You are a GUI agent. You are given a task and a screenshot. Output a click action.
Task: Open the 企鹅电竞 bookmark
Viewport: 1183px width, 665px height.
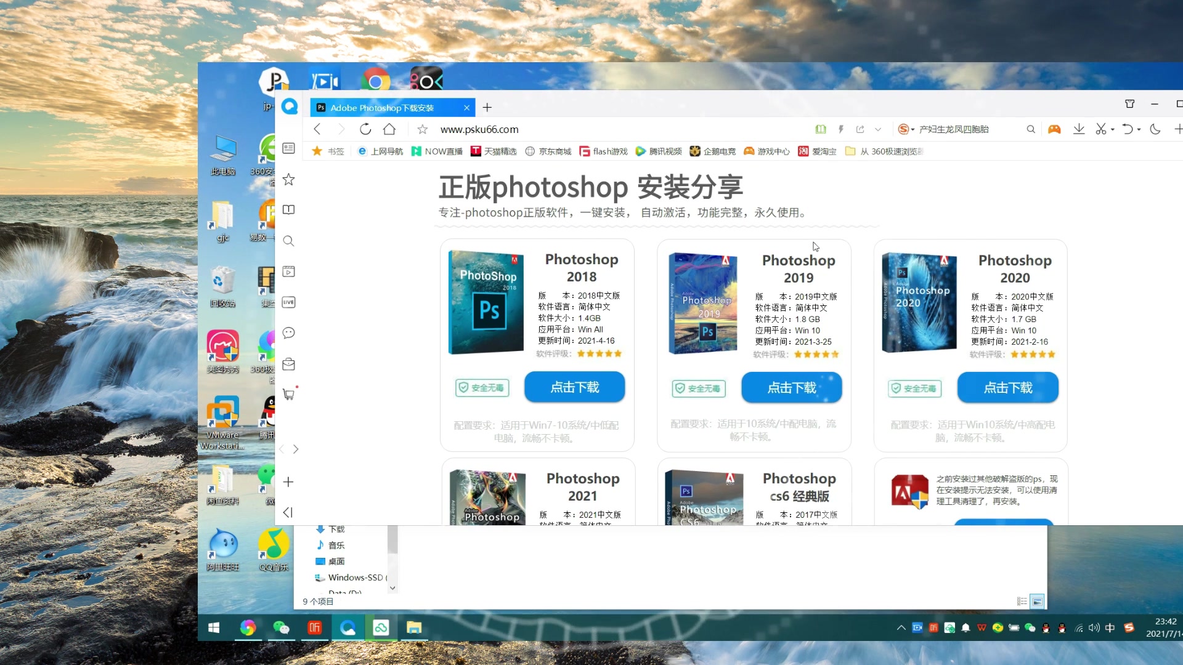click(713, 151)
